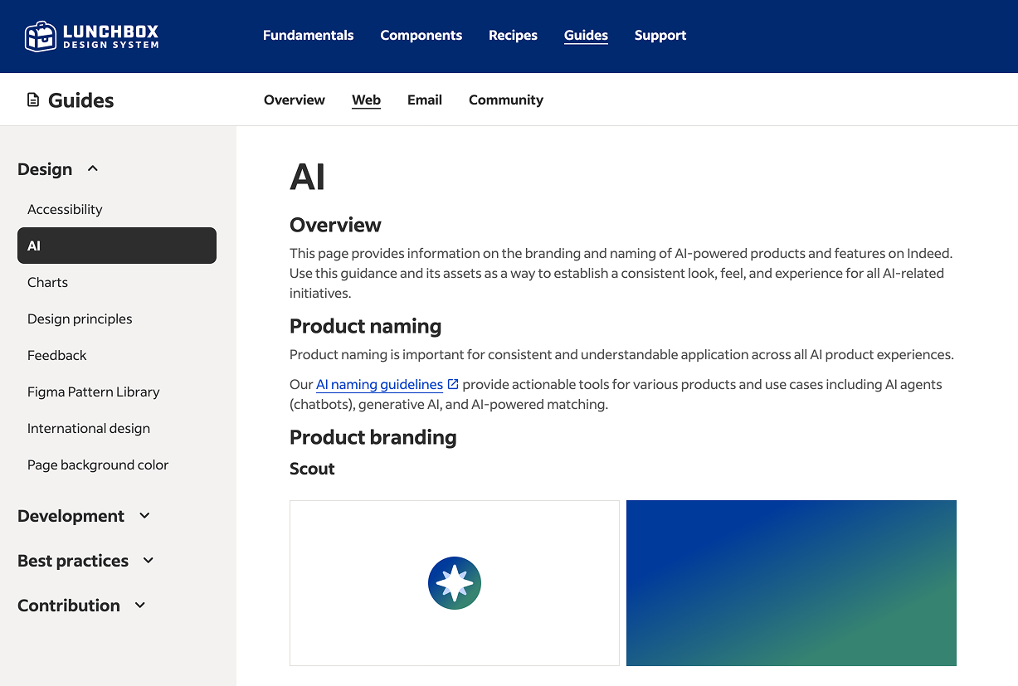The height and width of the screenshot is (686, 1018).
Task: Open the Fundamentals menu
Action: click(309, 36)
